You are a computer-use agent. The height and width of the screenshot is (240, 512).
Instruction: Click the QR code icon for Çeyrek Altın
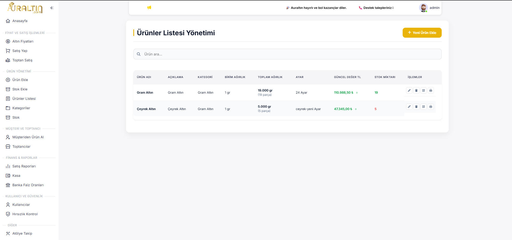pos(424,107)
